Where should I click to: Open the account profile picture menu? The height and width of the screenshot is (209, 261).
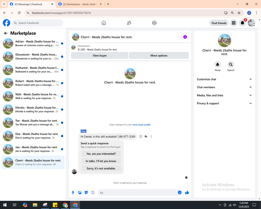(x=252, y=23)
